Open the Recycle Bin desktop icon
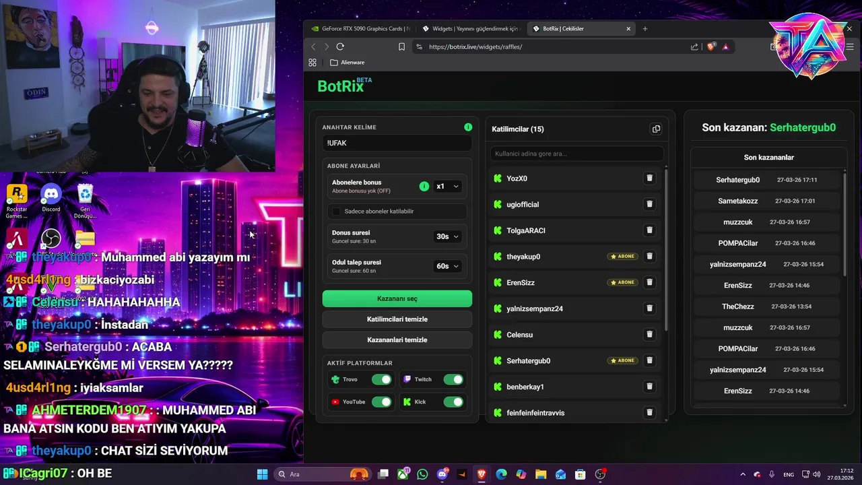862x485 pixels. [85, 202]
